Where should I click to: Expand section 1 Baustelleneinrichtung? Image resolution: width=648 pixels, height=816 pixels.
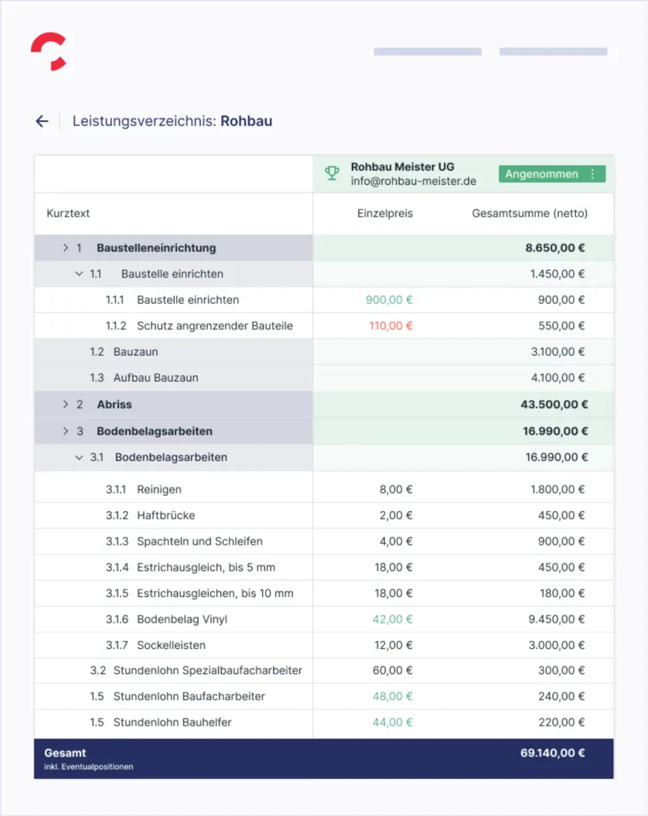65,248
